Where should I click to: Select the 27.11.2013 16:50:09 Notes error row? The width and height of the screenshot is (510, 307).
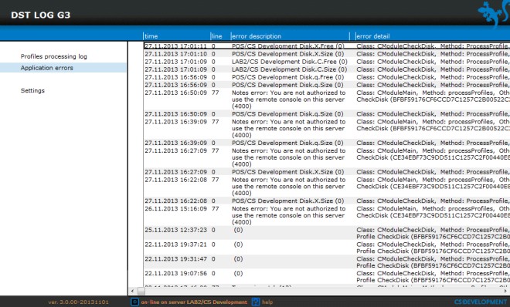327,100
